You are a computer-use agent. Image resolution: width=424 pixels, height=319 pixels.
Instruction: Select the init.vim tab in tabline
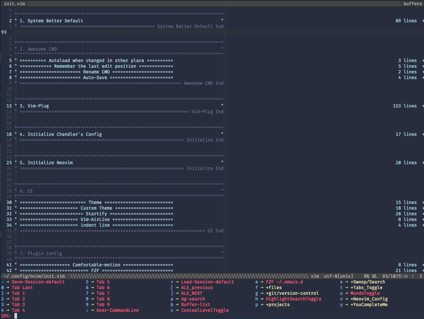pos(14,3)
